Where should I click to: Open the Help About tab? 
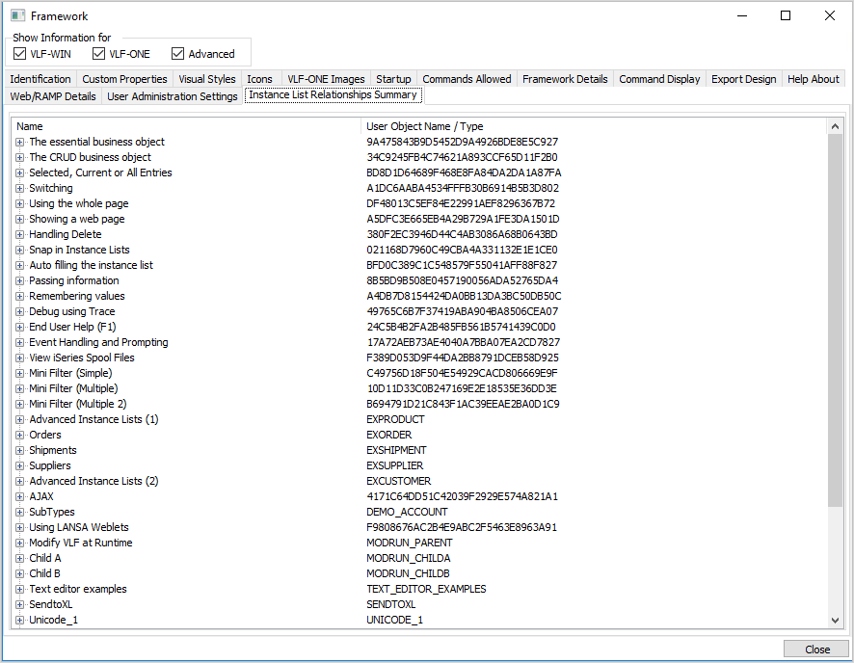(x=814, y=79)
